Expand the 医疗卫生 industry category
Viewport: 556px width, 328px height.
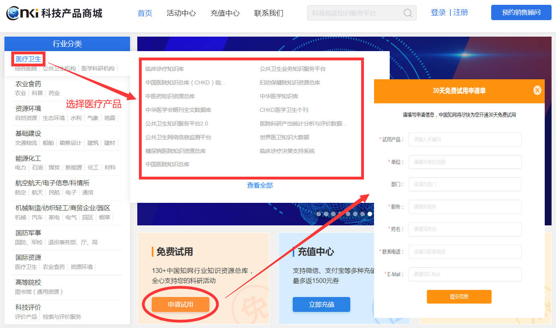28,59
